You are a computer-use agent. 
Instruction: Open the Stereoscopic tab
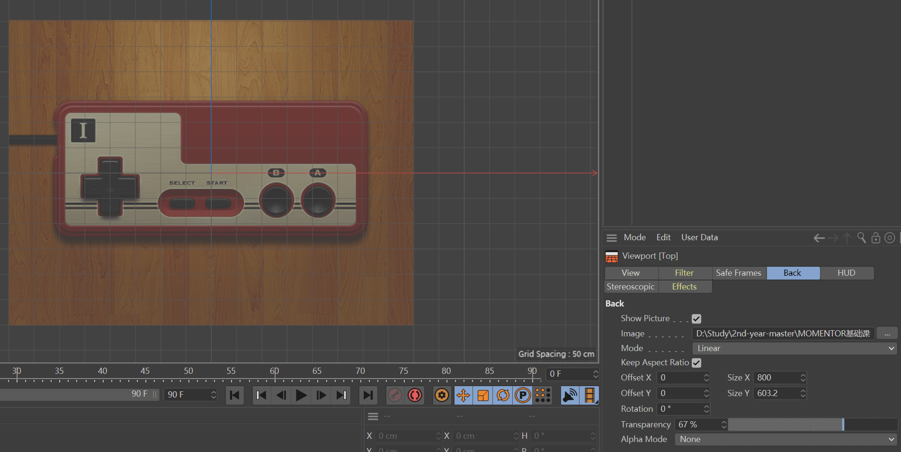click(631, 287)
